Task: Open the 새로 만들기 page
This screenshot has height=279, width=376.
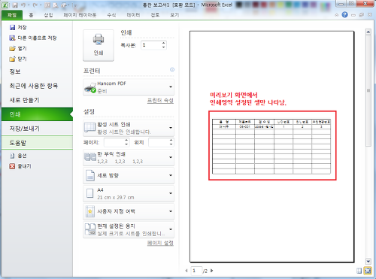Action: [37, 100]
